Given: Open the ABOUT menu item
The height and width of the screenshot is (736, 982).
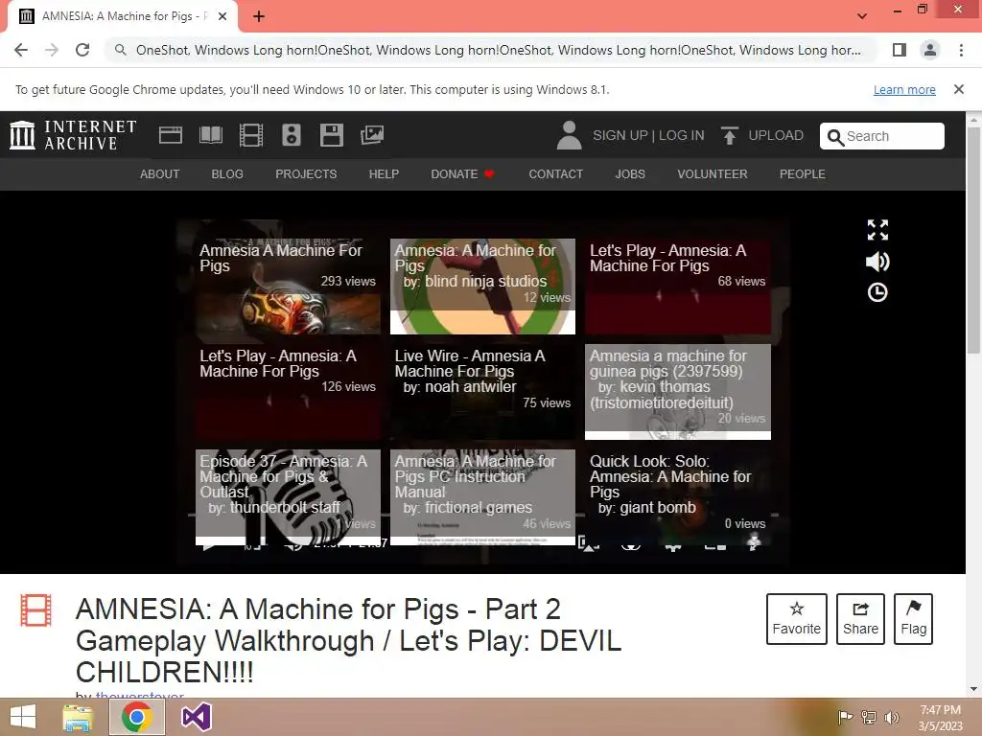Looking at the screenshot, I should click(x=160, y=174).
